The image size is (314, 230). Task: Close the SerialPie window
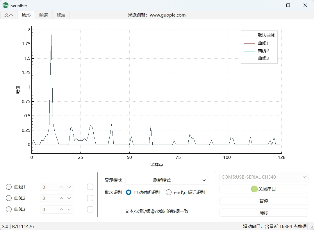305,5
